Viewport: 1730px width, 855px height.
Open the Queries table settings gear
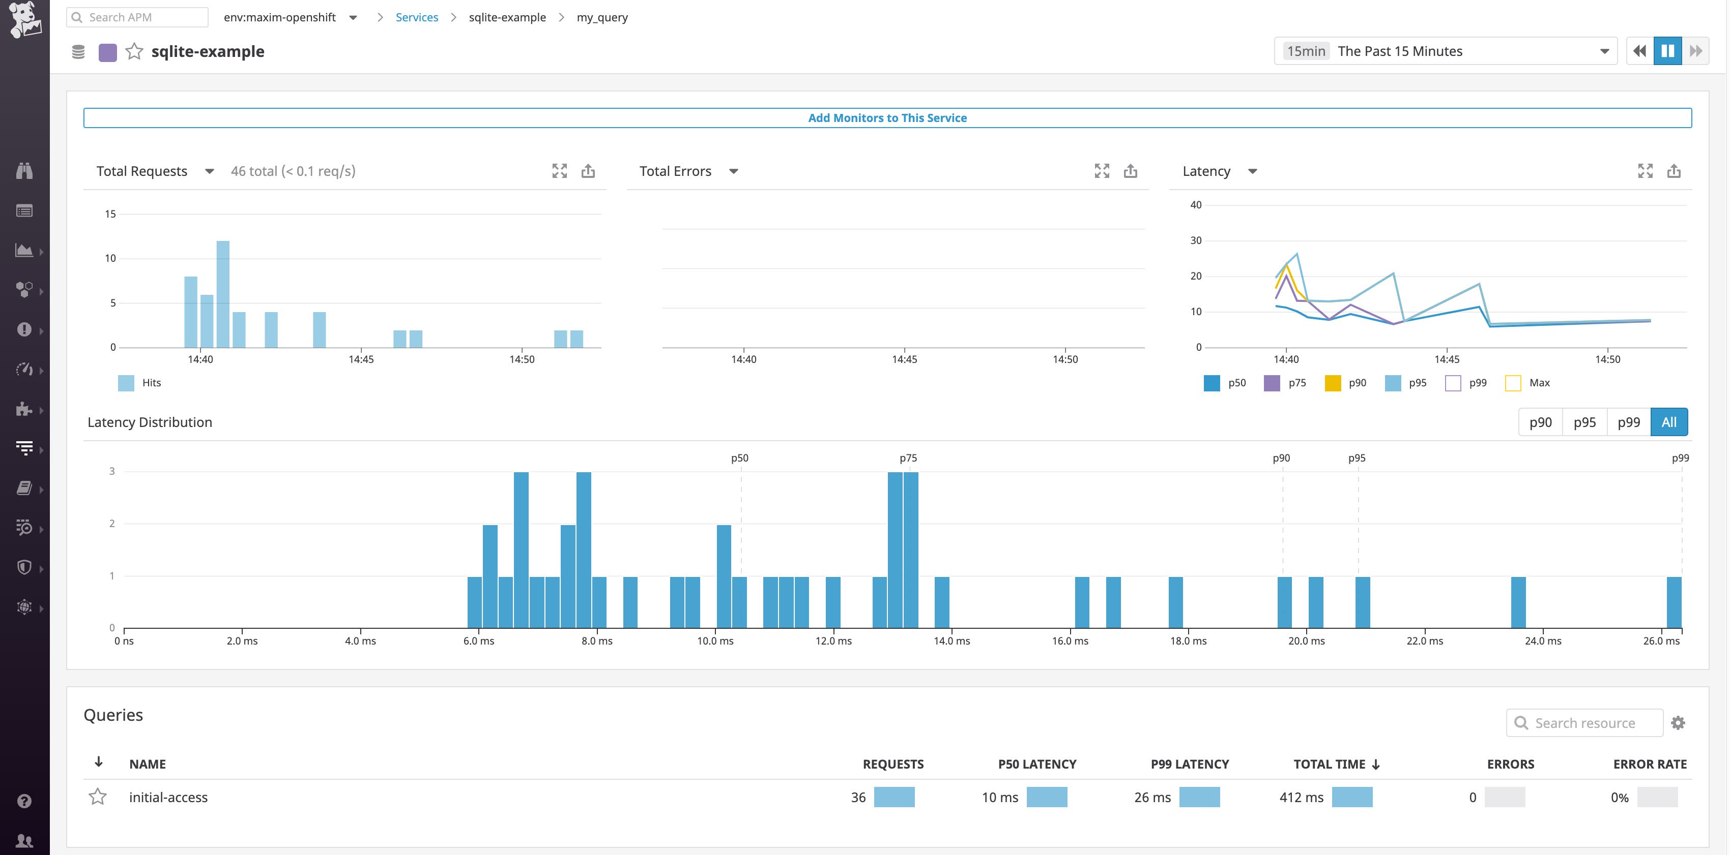[1678, 723]
